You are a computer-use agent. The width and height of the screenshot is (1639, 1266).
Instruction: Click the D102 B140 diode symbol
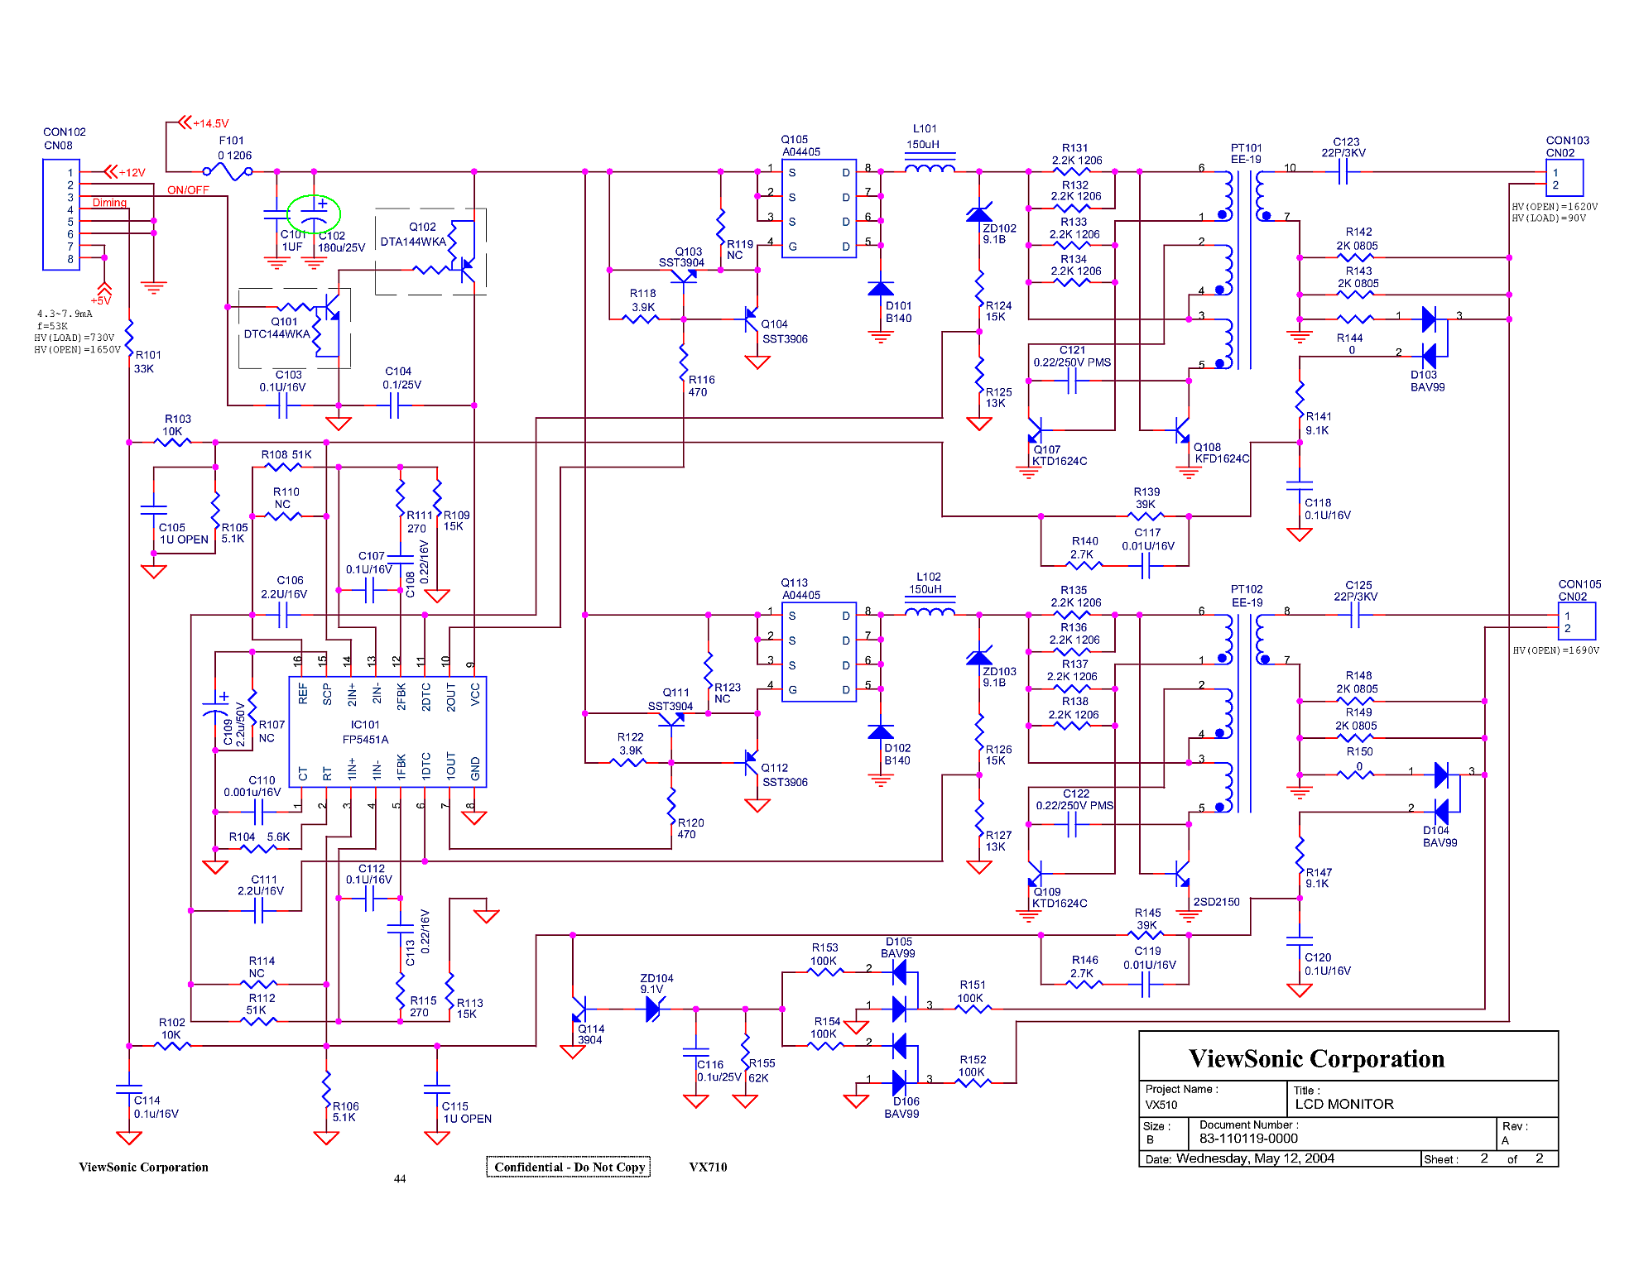point(881,732)
